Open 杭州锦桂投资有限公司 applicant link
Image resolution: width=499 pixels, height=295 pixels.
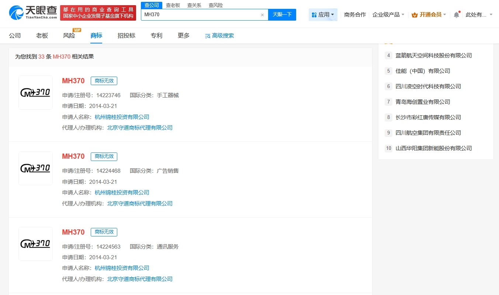122,117
